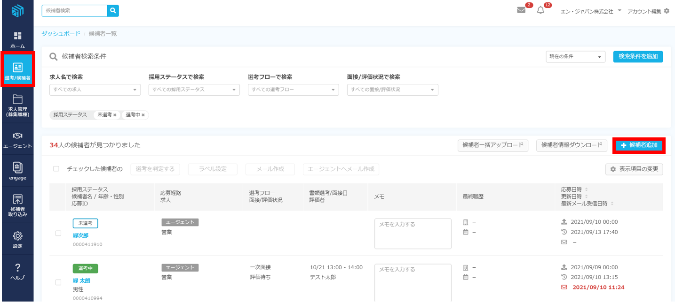The height and width of the screenshot is (302, 675).
Task: Check the checkbox for 緑 太朗
Action: point(58,282)
